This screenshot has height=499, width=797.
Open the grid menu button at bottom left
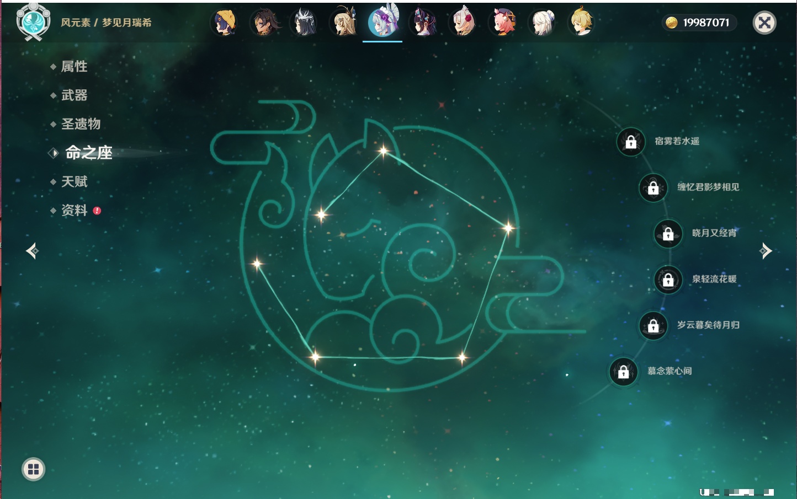pyautogui.click(x=33, y=469)
